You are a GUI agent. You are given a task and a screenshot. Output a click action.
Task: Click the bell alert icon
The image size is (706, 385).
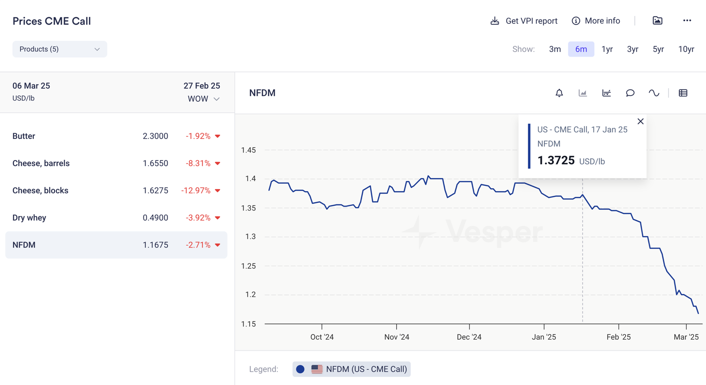tap(559, 93)
